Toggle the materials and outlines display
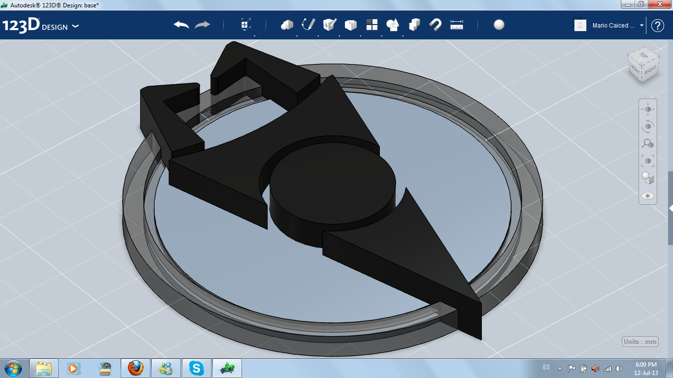The image size is (673, 378). (648, 178)
